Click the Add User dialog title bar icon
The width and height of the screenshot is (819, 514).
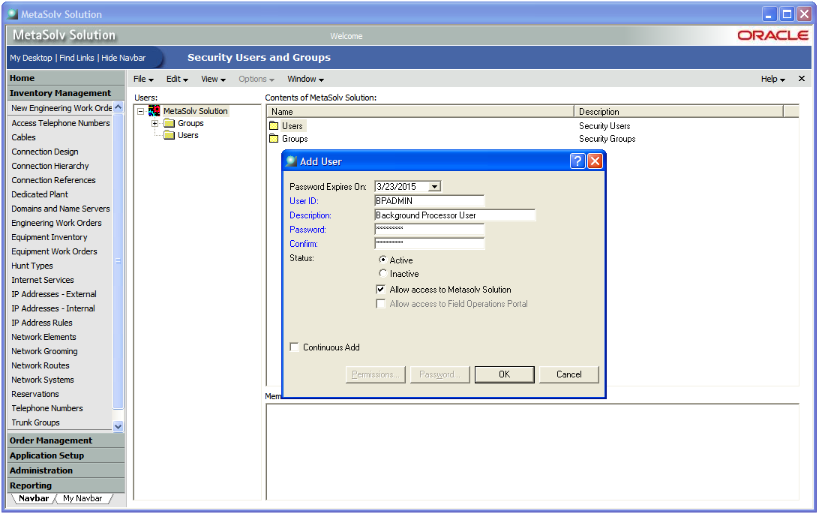291,161
